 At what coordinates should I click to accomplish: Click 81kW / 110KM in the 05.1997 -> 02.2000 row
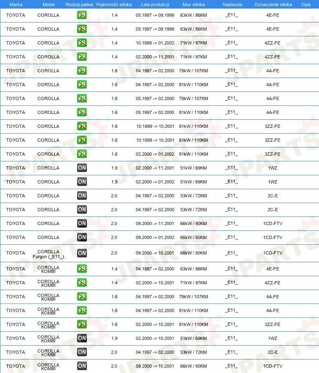tap(193, 112)
